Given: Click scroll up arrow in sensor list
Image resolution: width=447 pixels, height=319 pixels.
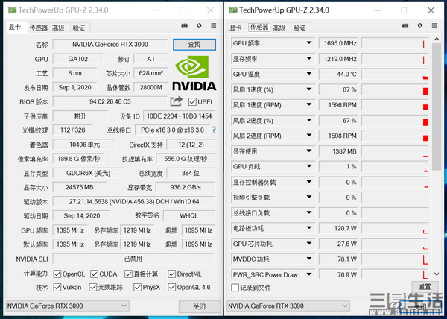Looking at the screenshot, I should click(x=437, y=39).
